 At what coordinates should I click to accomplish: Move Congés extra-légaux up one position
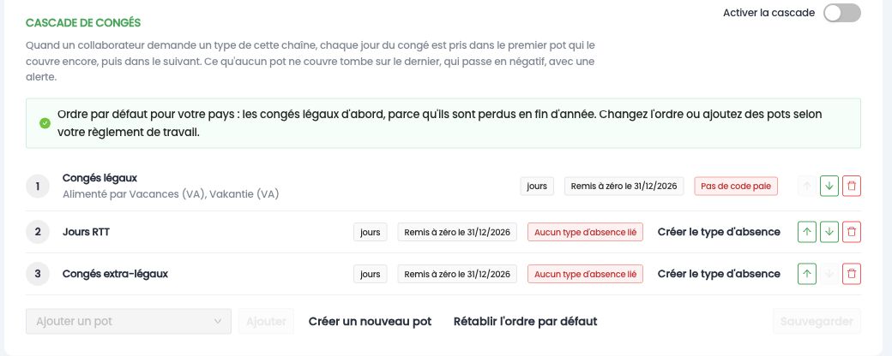pos(807,274)
